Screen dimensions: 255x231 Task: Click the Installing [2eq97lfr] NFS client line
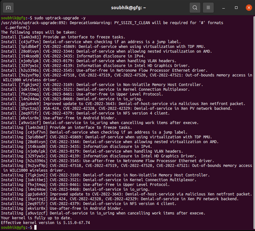pos(88,204)
